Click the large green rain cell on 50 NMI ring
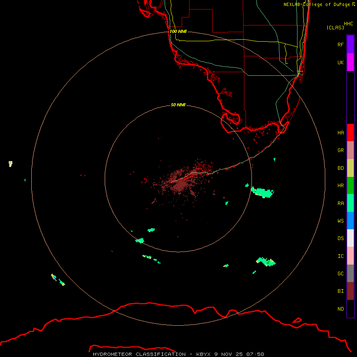The image size is (357, 357). click(262, 192)
